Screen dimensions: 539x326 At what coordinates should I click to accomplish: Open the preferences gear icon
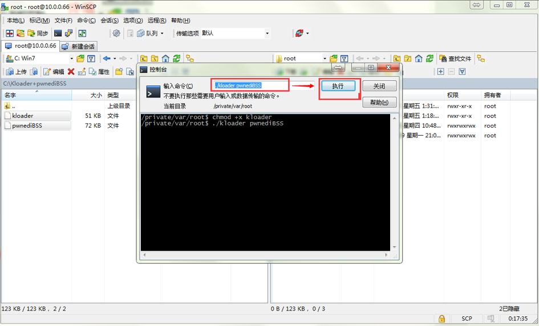coord(116,33)
